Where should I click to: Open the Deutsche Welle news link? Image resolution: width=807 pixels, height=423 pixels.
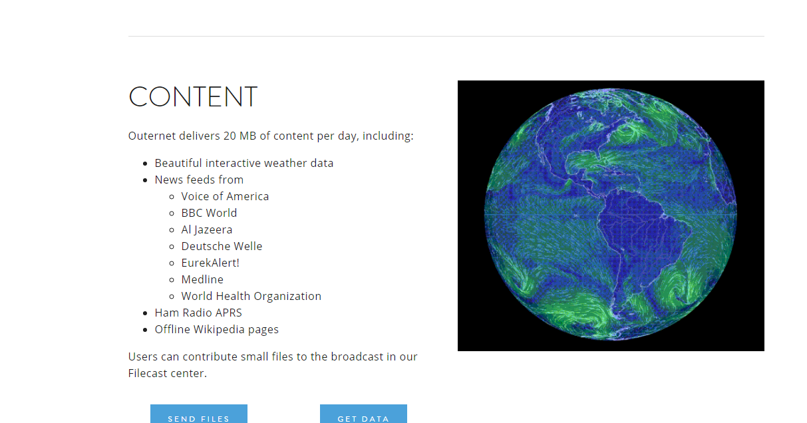tap(222, 246)
